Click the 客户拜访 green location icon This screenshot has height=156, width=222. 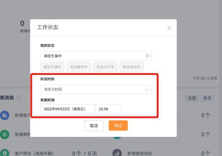pos(5,153)
